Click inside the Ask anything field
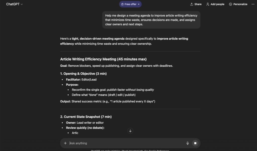This screenshot has width=257, height=151. coord(113,143)
